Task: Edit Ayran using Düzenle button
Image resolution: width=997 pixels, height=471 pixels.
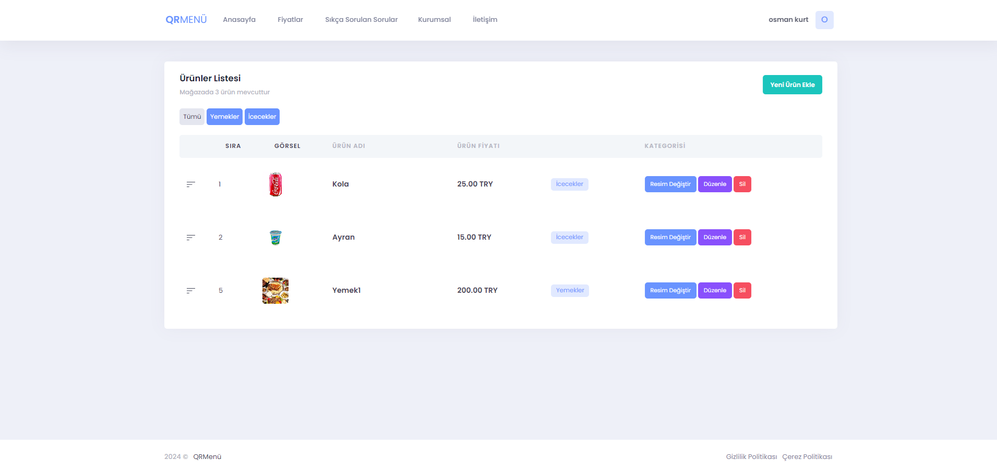Action: point(714,238)
